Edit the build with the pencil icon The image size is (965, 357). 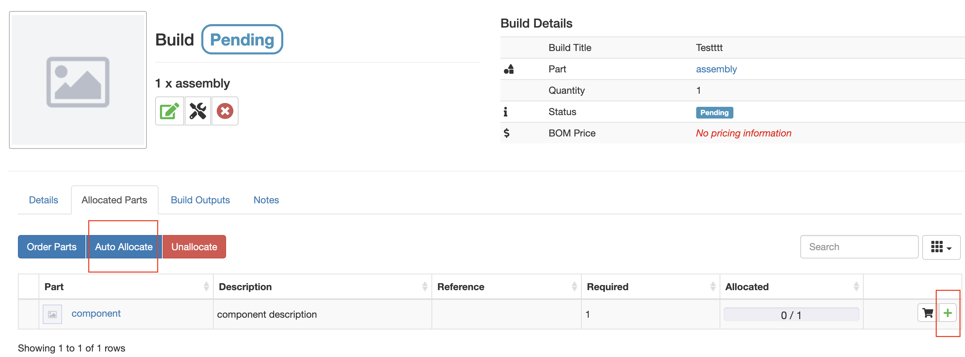tap(169, 111)
